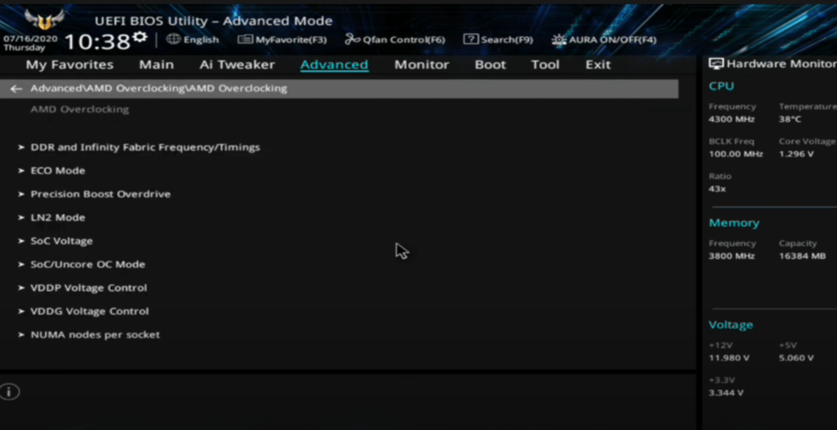Click BCLK Freq value 100.00 MHz

click(736, 154)
